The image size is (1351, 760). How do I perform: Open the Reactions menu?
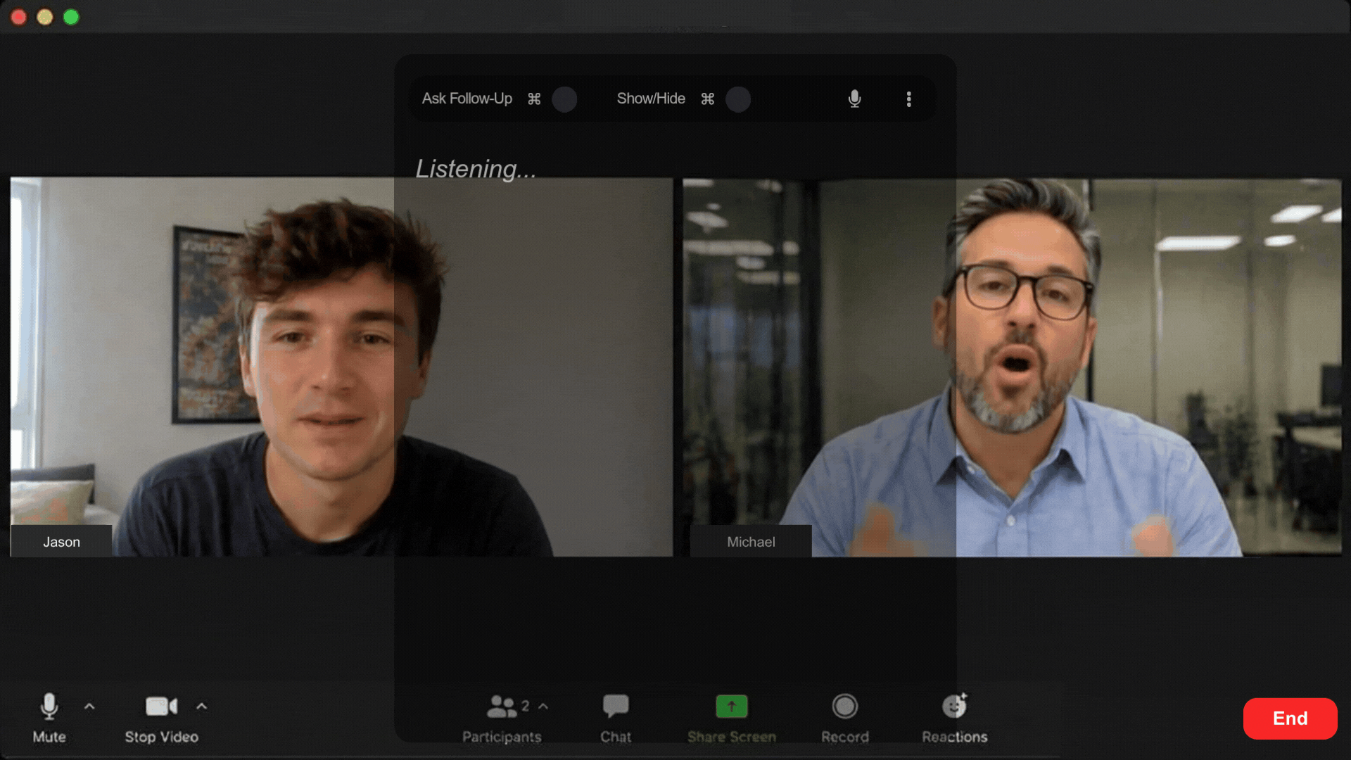click(x=955, y=718)
